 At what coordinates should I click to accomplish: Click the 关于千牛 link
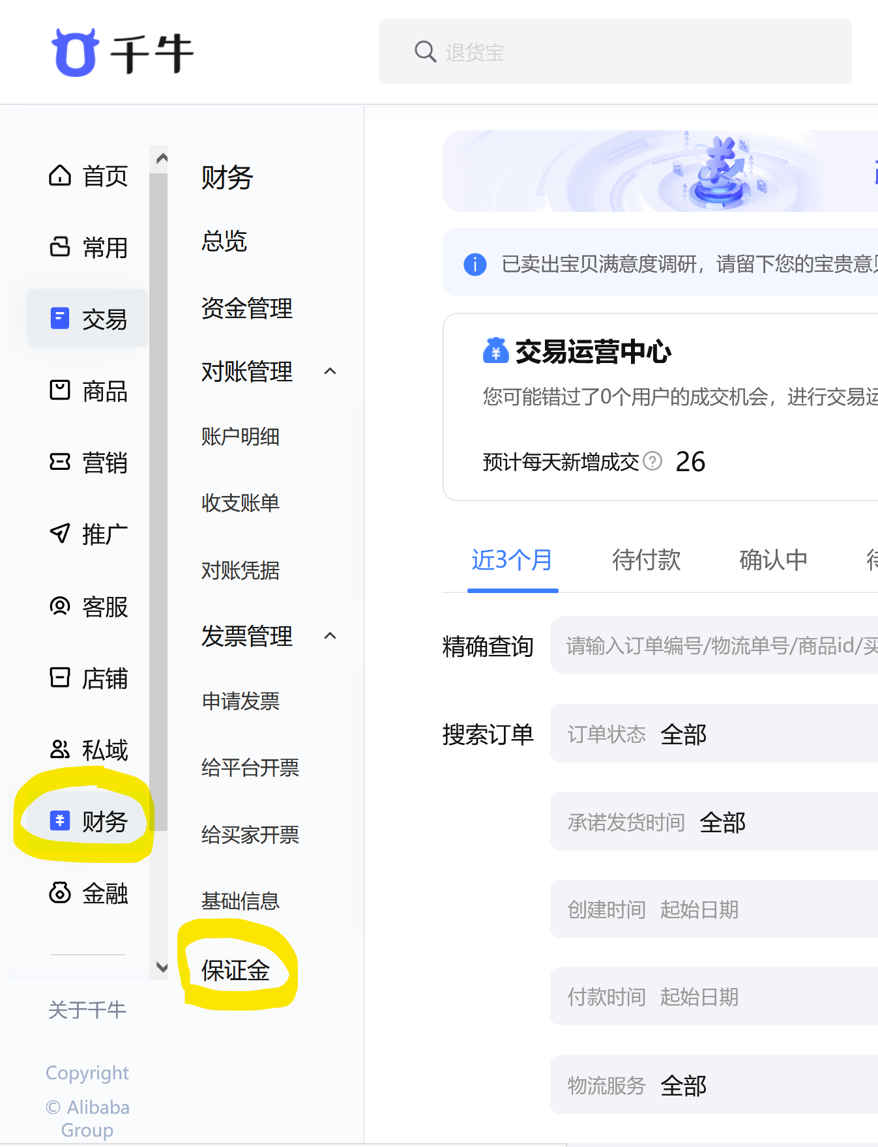pyautogui.click(x=87, y=1009)
